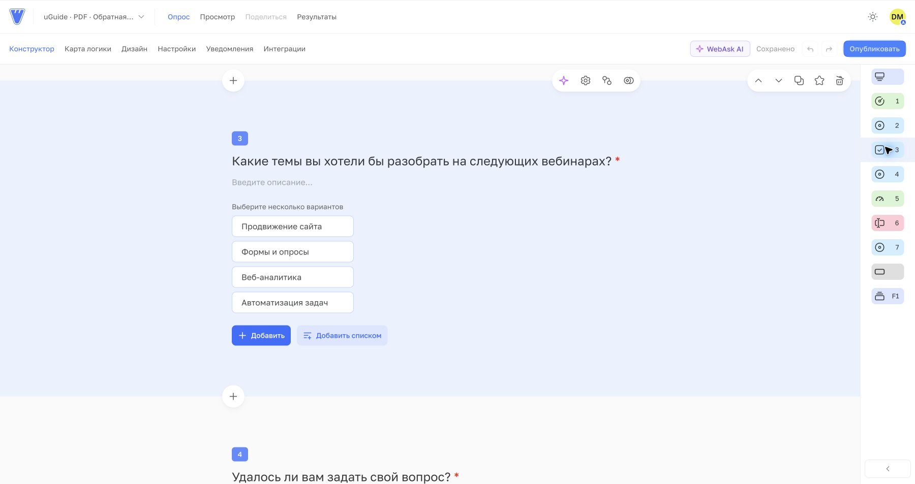Open the Интеграции tab
The height and width of the screenshot is (484, 915).
(285, 49)
